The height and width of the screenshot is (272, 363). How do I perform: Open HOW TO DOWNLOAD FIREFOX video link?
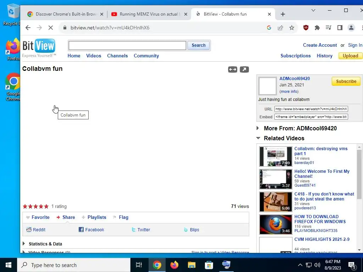click(x=320, y=219)
